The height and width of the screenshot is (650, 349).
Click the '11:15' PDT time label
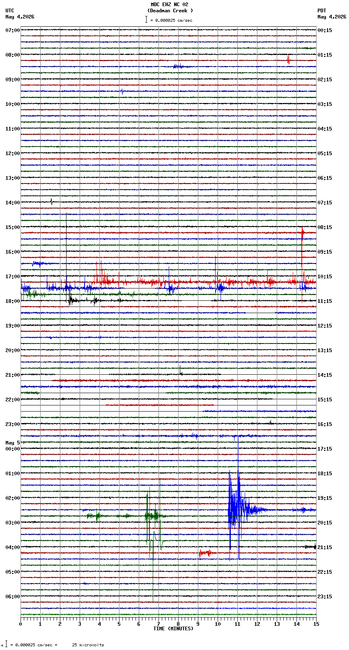(324, 301)
